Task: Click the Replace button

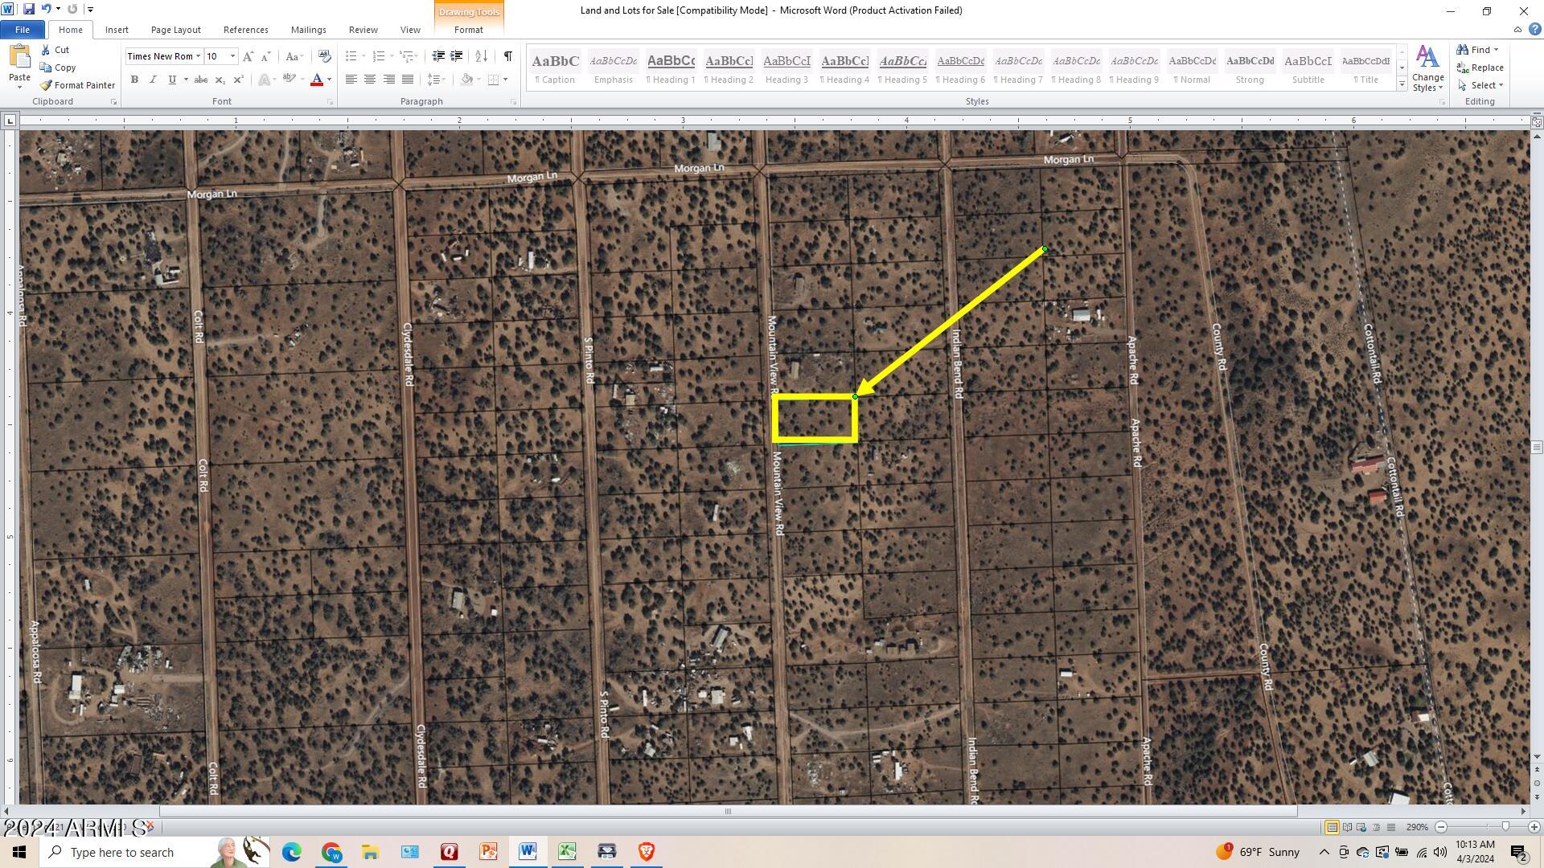Action: 1480,68
